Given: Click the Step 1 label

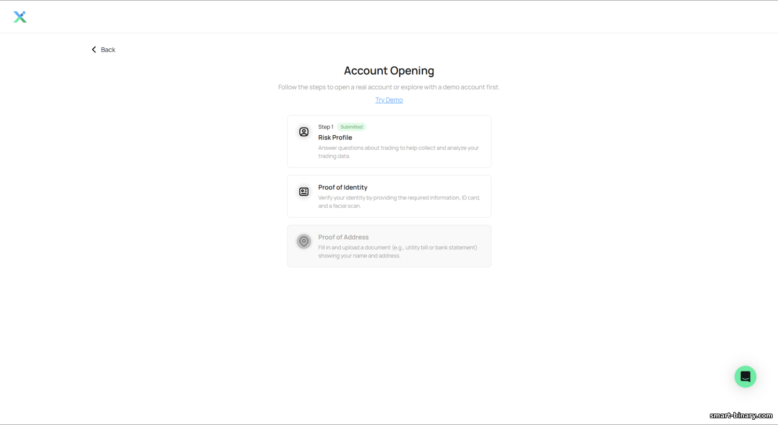Looking at the screenshot, I should (326, 127).
